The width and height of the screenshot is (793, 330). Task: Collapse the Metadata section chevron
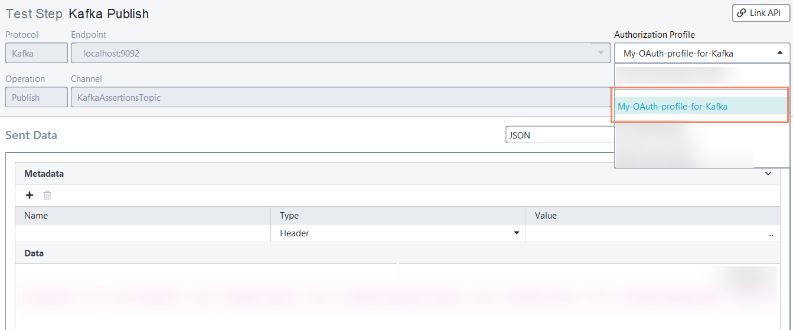768,174
